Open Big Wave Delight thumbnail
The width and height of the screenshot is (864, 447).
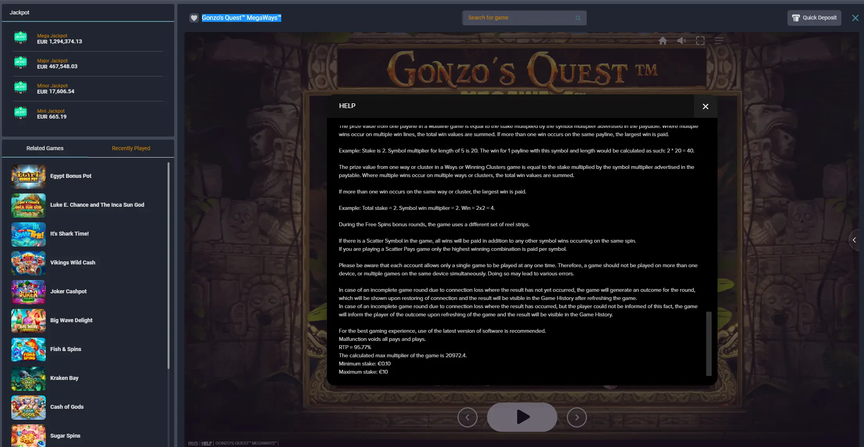tap(29, 321)
